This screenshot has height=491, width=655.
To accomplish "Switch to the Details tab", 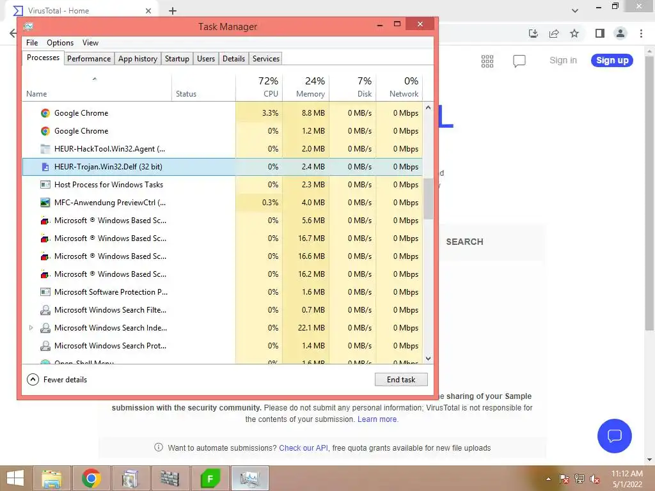I will 233,59.
